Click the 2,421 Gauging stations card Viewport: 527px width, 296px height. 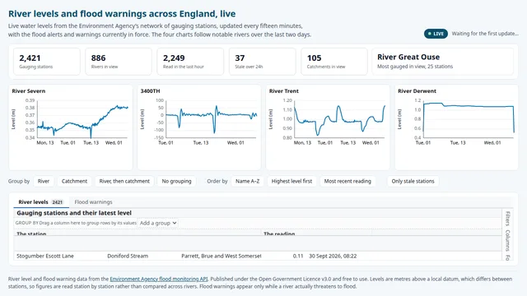pos(47,62)
